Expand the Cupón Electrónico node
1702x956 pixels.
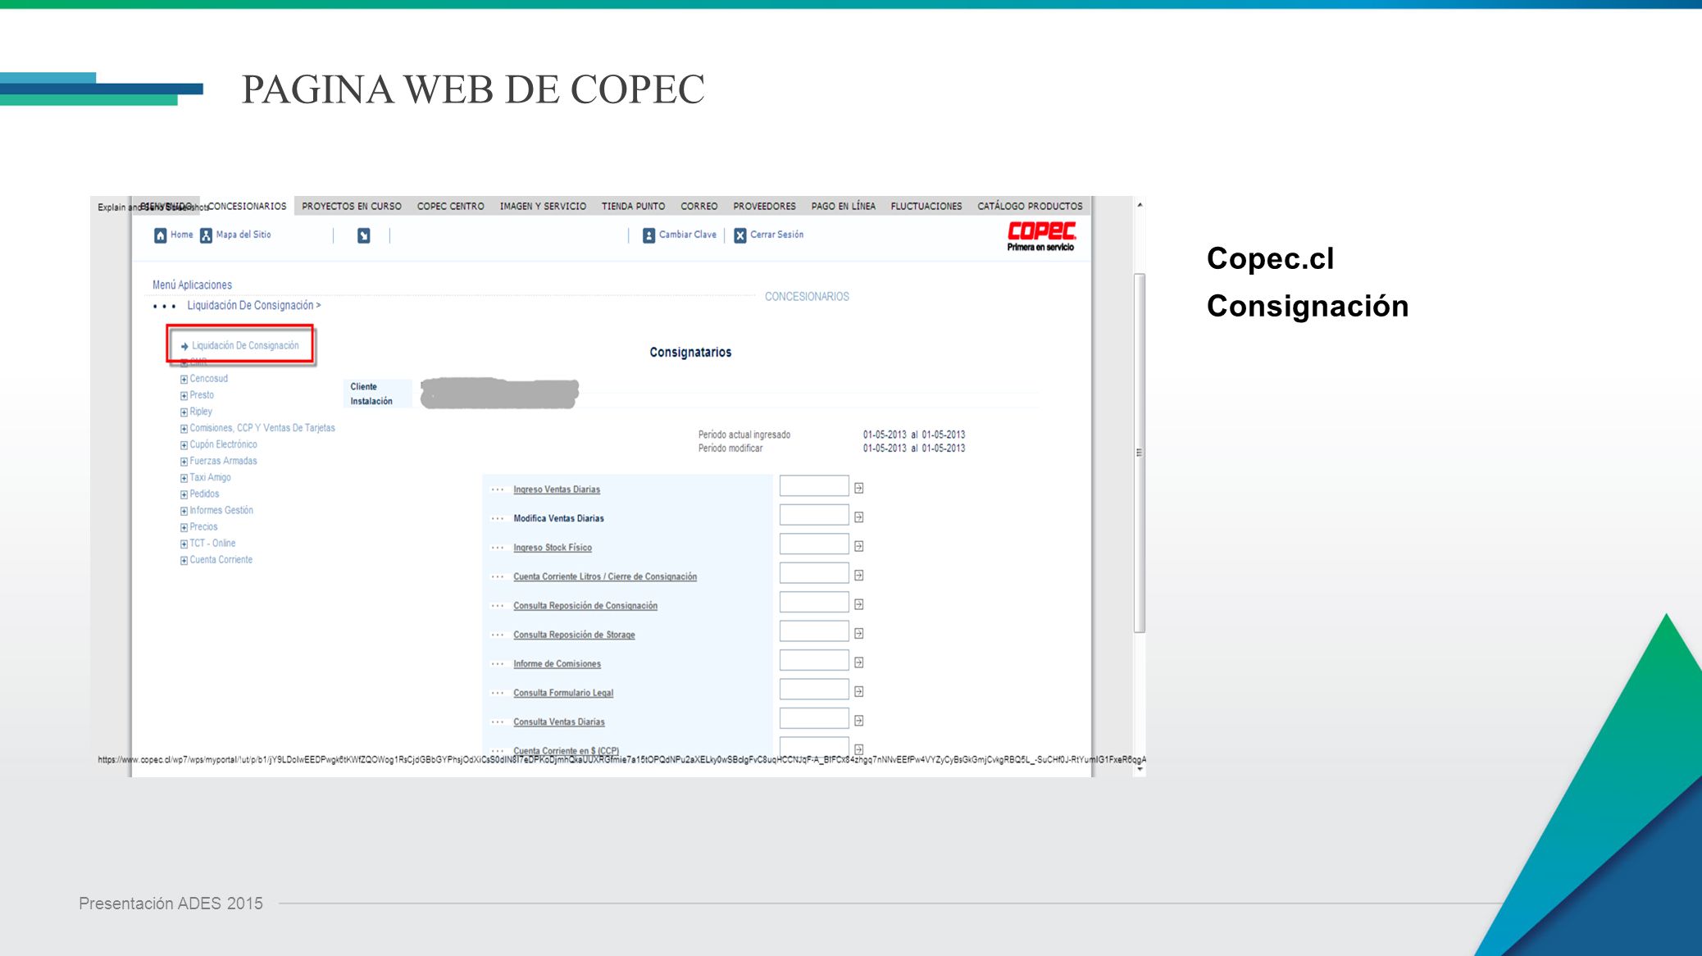(x=184, y=445)
